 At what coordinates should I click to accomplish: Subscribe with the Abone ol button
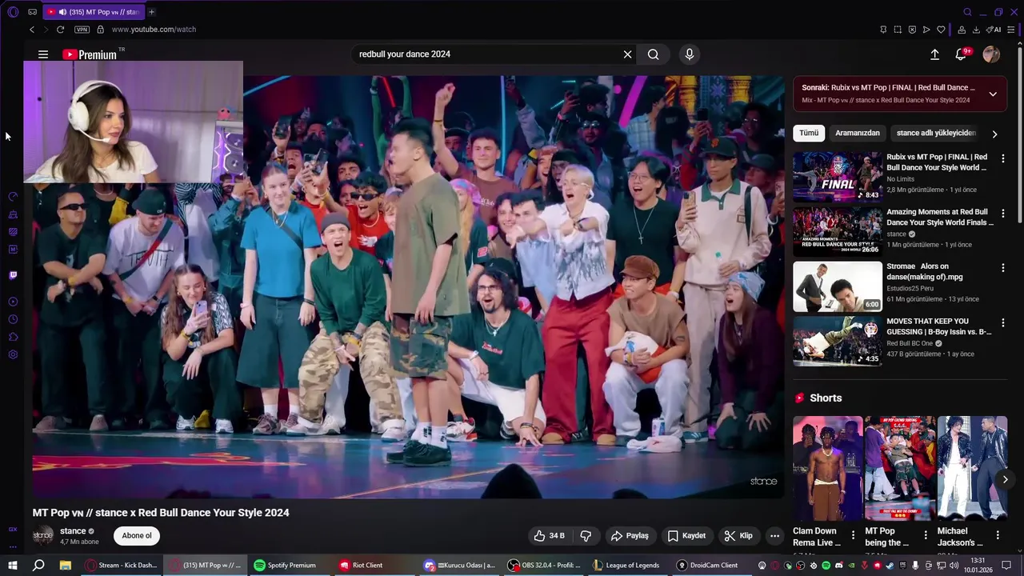click(x=137, y=536)
